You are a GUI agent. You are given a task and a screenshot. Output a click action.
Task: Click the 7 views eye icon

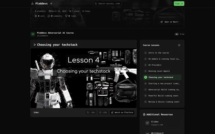click(x=70, y=11)
